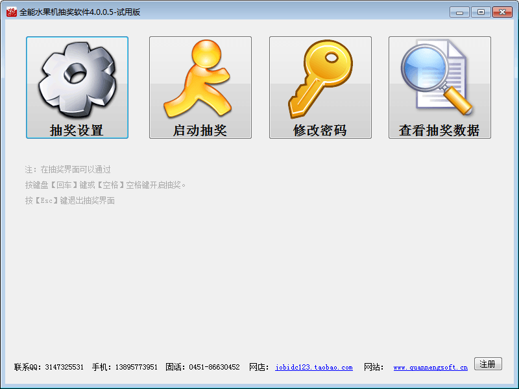Minimize the lottery software window
This screenshot has width=519, height=389.
point(459,12)
